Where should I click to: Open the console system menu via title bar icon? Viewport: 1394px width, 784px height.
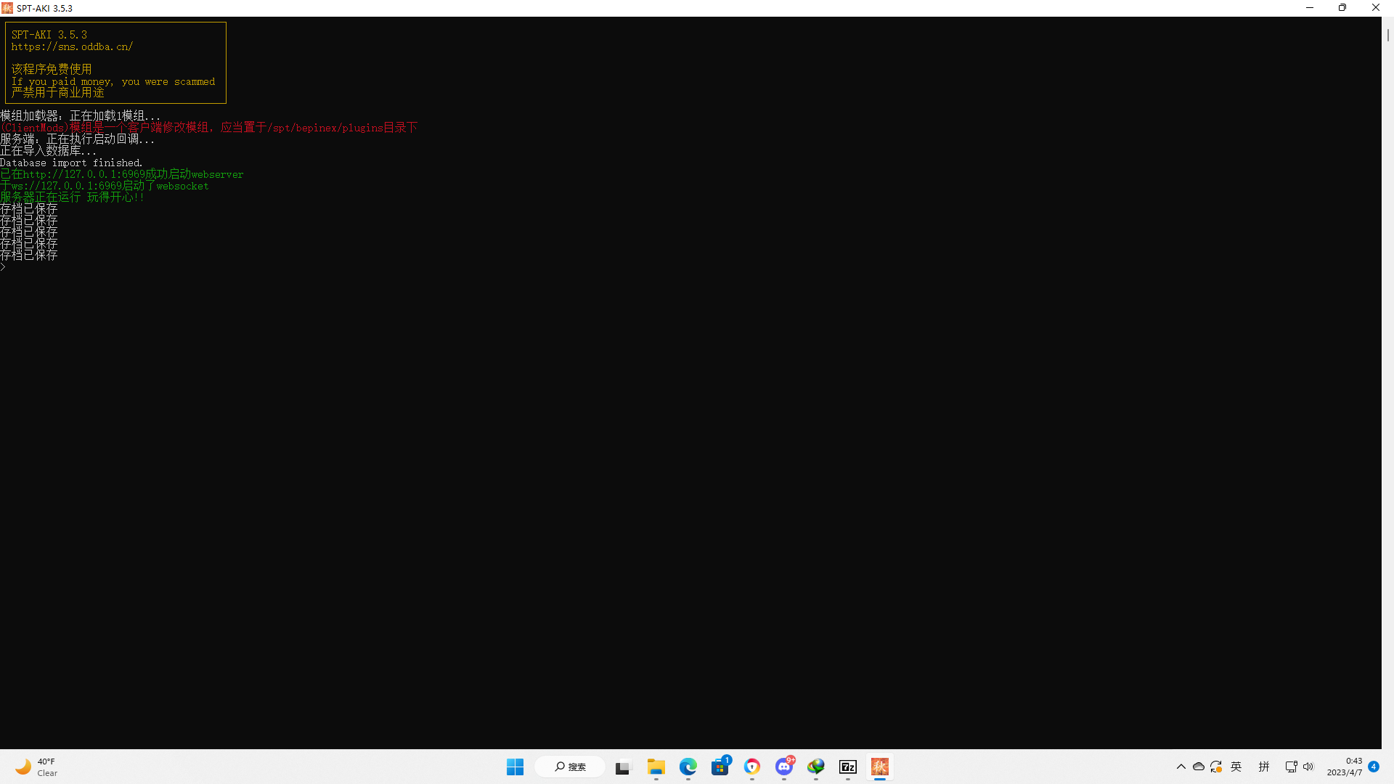point(8,8)
